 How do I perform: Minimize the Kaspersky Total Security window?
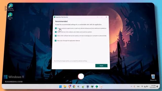97,17
